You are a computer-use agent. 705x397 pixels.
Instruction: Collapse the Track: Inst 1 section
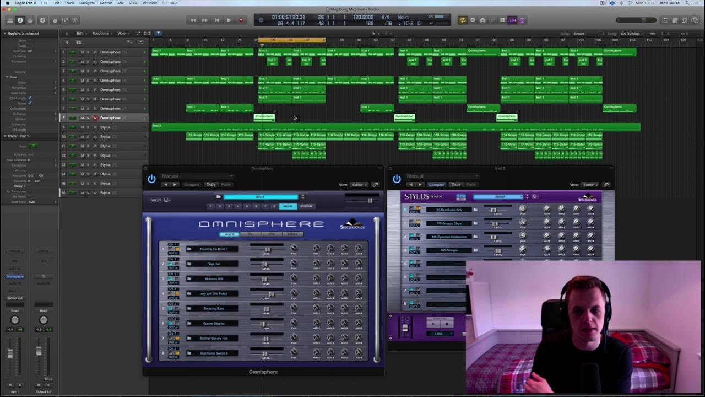[4, 136]
